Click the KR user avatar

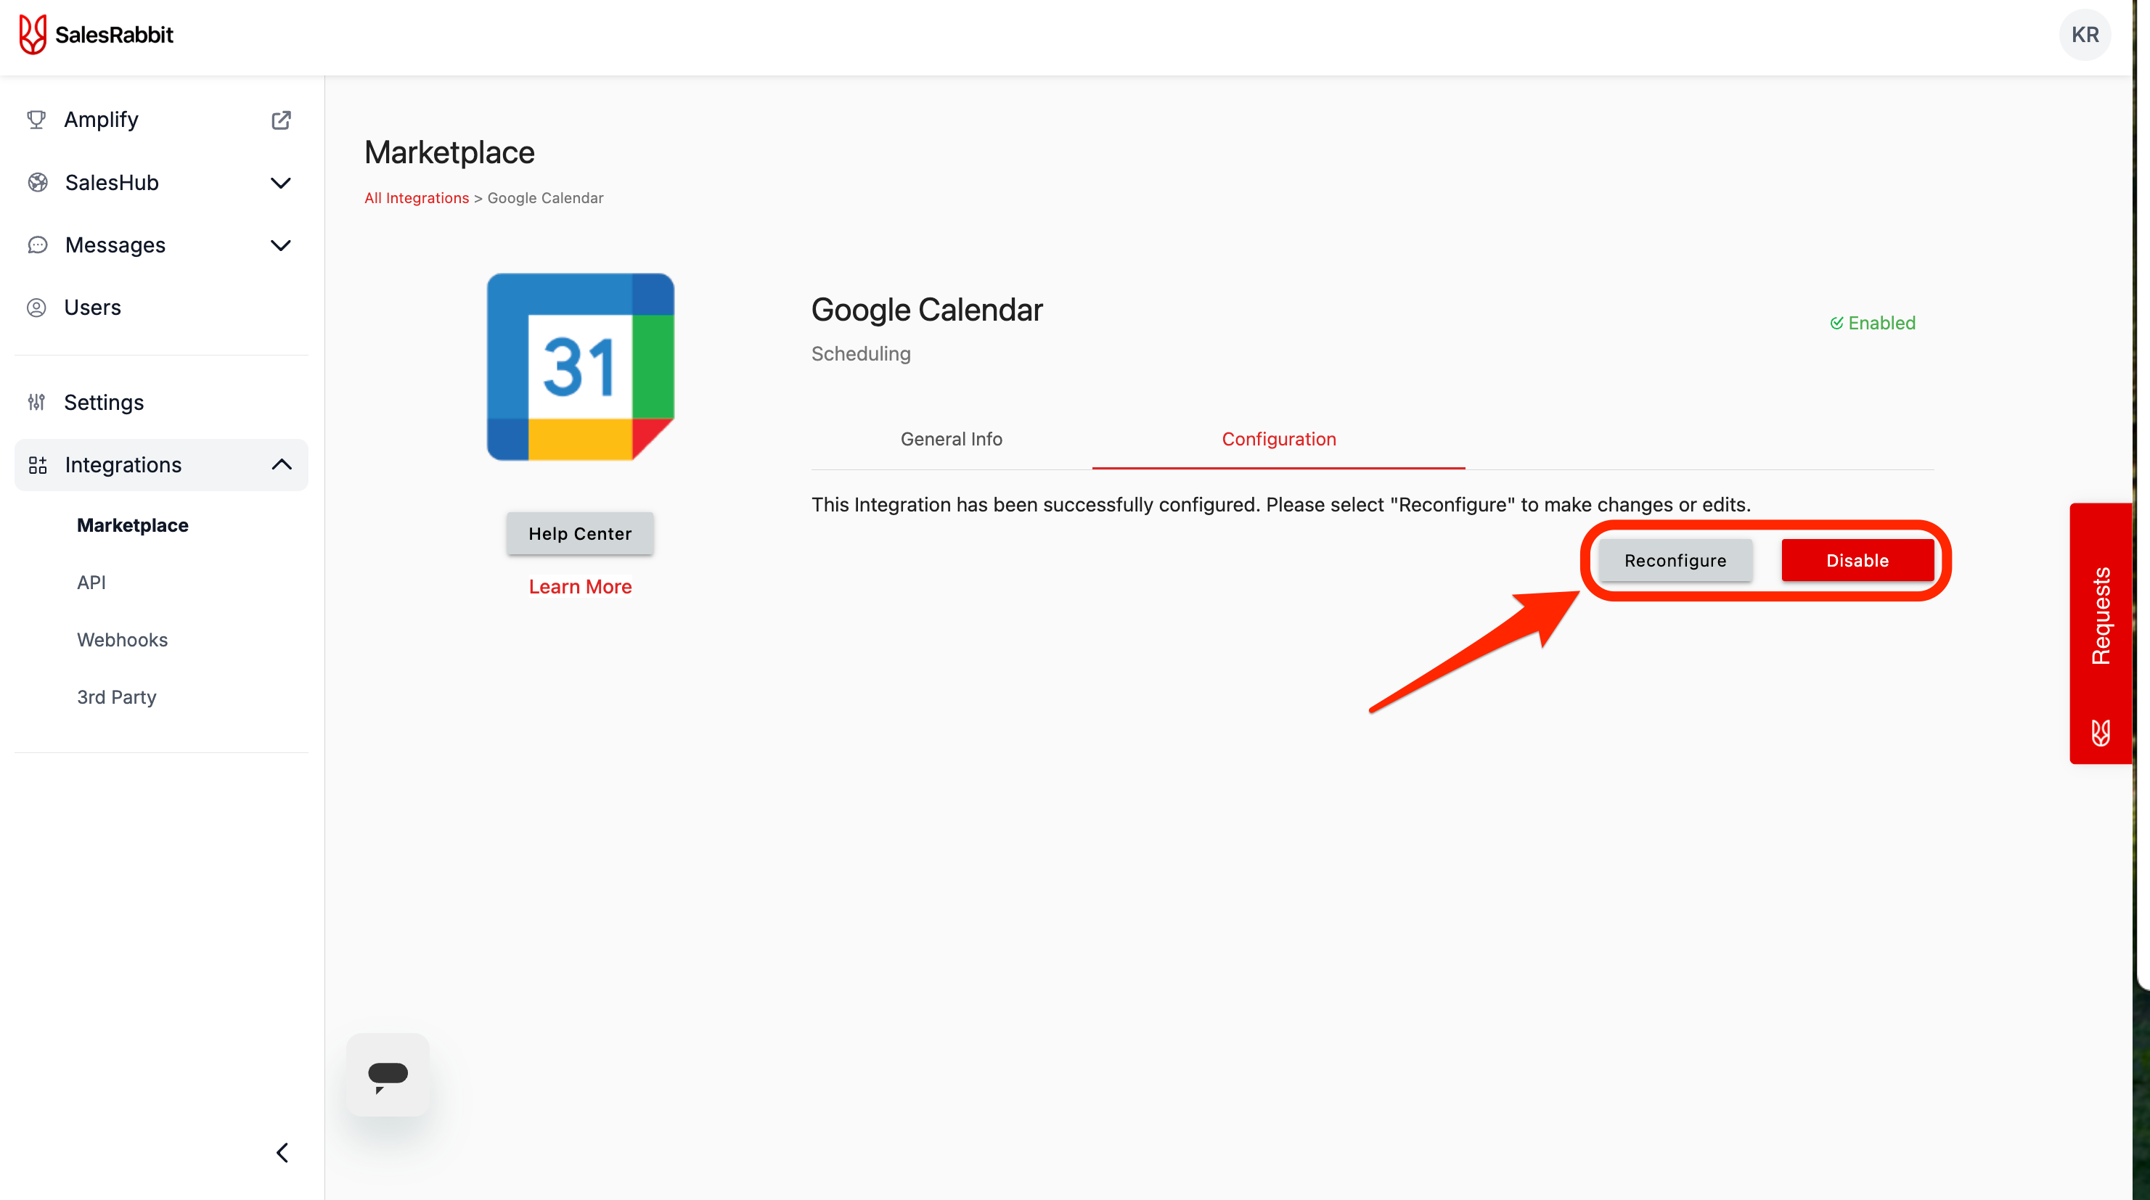pyautogui.click(x=2084, y=34)
